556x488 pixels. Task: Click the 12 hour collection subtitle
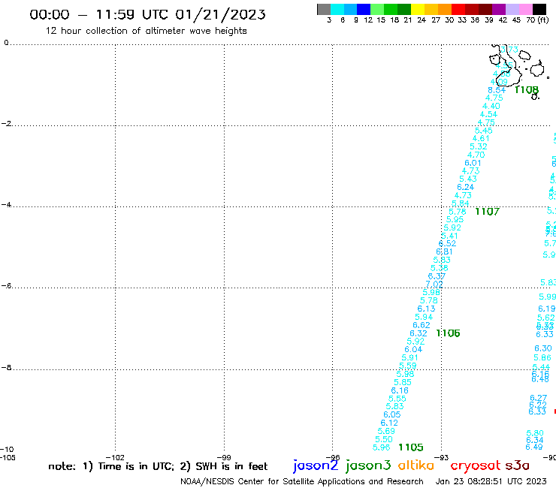146,32
